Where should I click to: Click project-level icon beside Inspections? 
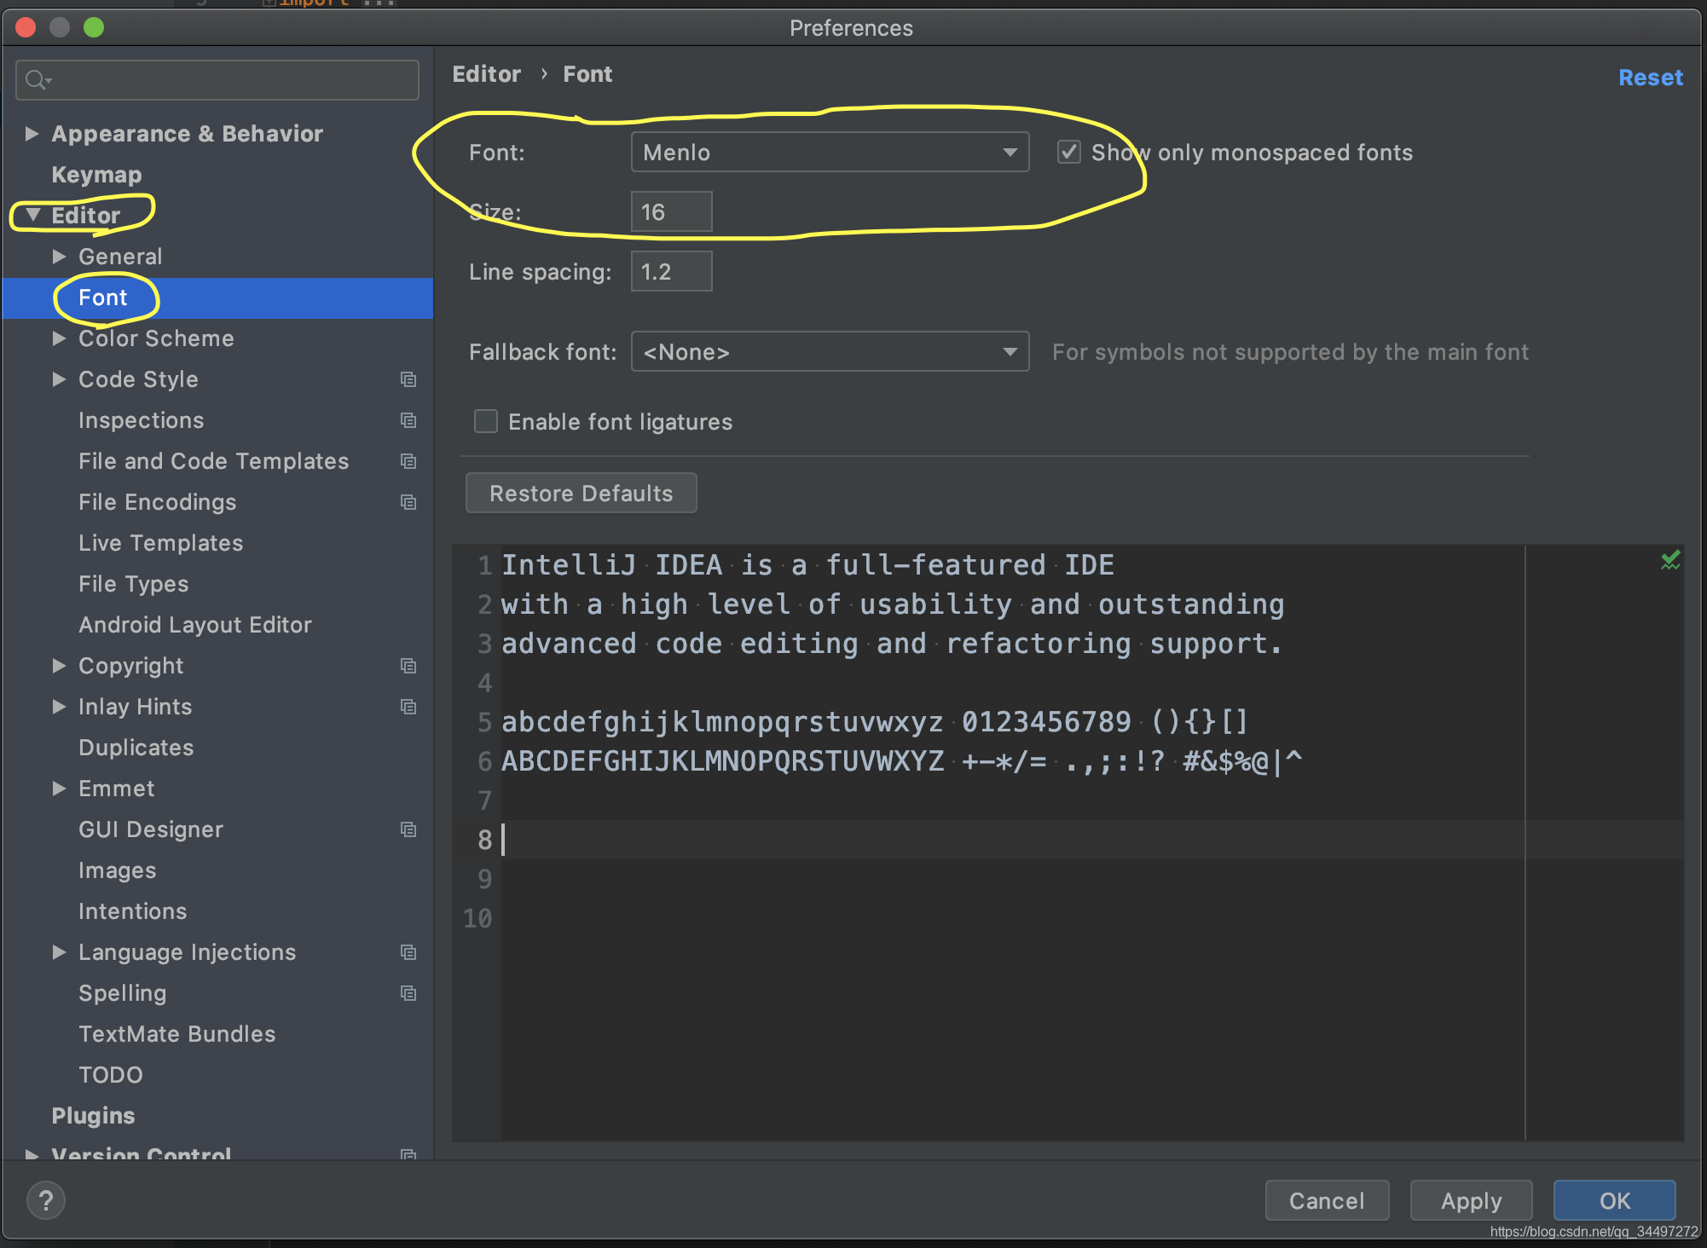pyautogui.click(x=408, y=420)
